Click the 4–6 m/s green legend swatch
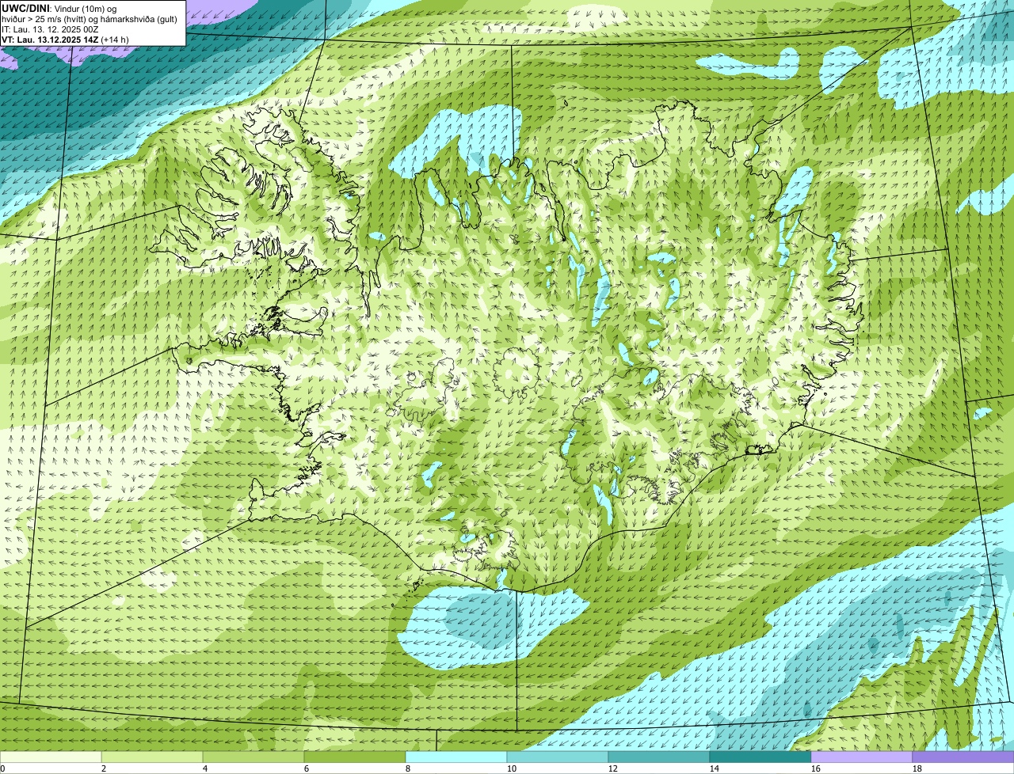This screenshot has width=1014, height=774. click(253, 757)
